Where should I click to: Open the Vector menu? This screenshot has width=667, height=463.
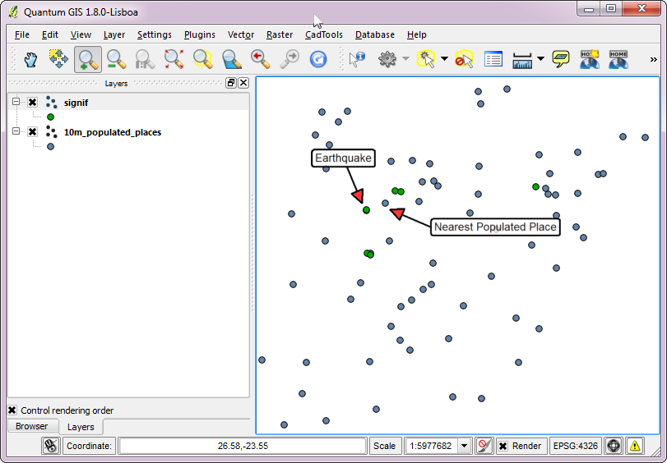241,34
